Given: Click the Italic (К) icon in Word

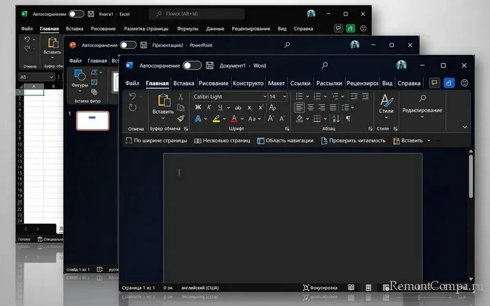Looking at the screenshot, I should 209,107.
